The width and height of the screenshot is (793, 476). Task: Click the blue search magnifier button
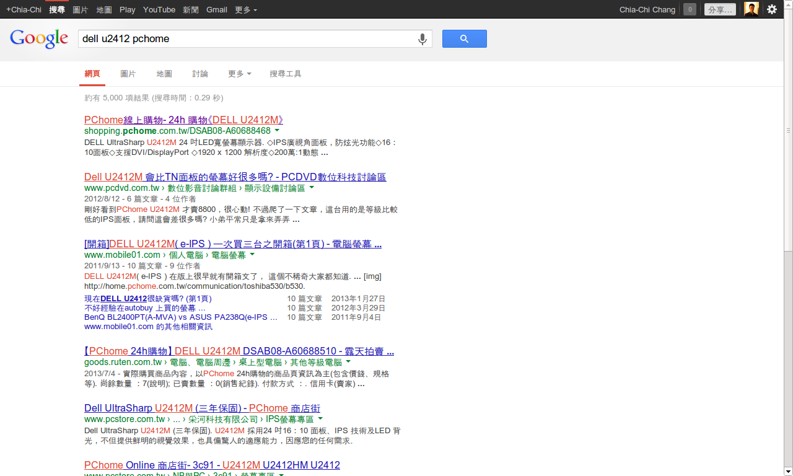click(x=464, y=38)
